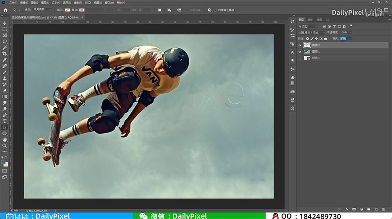Enable the constrain path dragging checkbox
Image resolution: width=392 pixels, height=219 pixels.
[215, 10]
